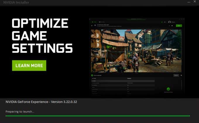Click the Witcher game preview screenshot
The image size is (199, 123).
(x=136, y=51)
